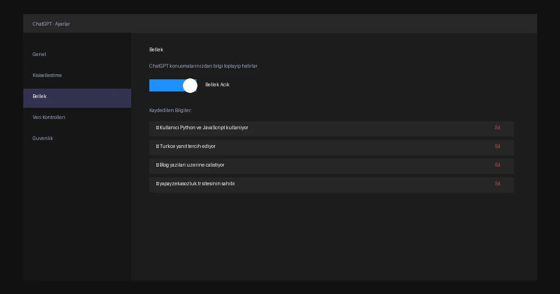Select 'Kullanici Python ve JavaScript kullaniyor' text
This screenshot has height=294, width=560.
pos(204,128)
